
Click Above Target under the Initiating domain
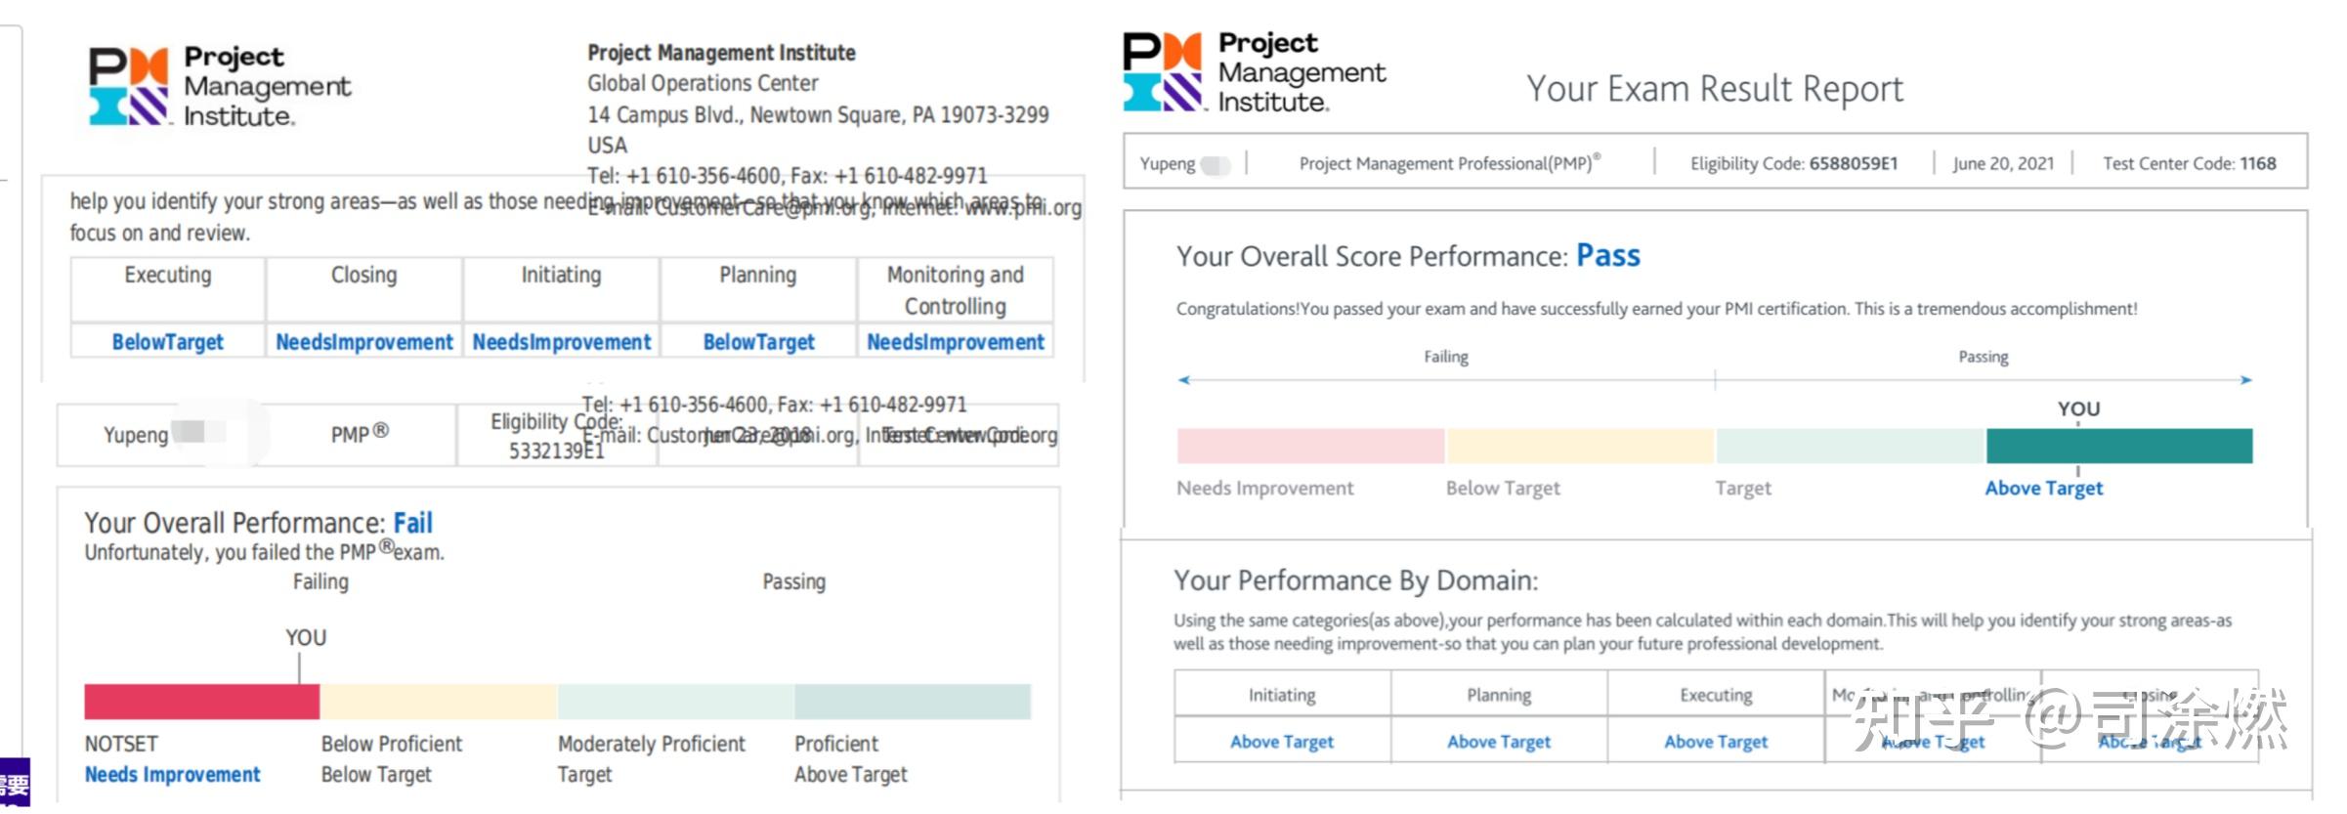point(1281,742)
